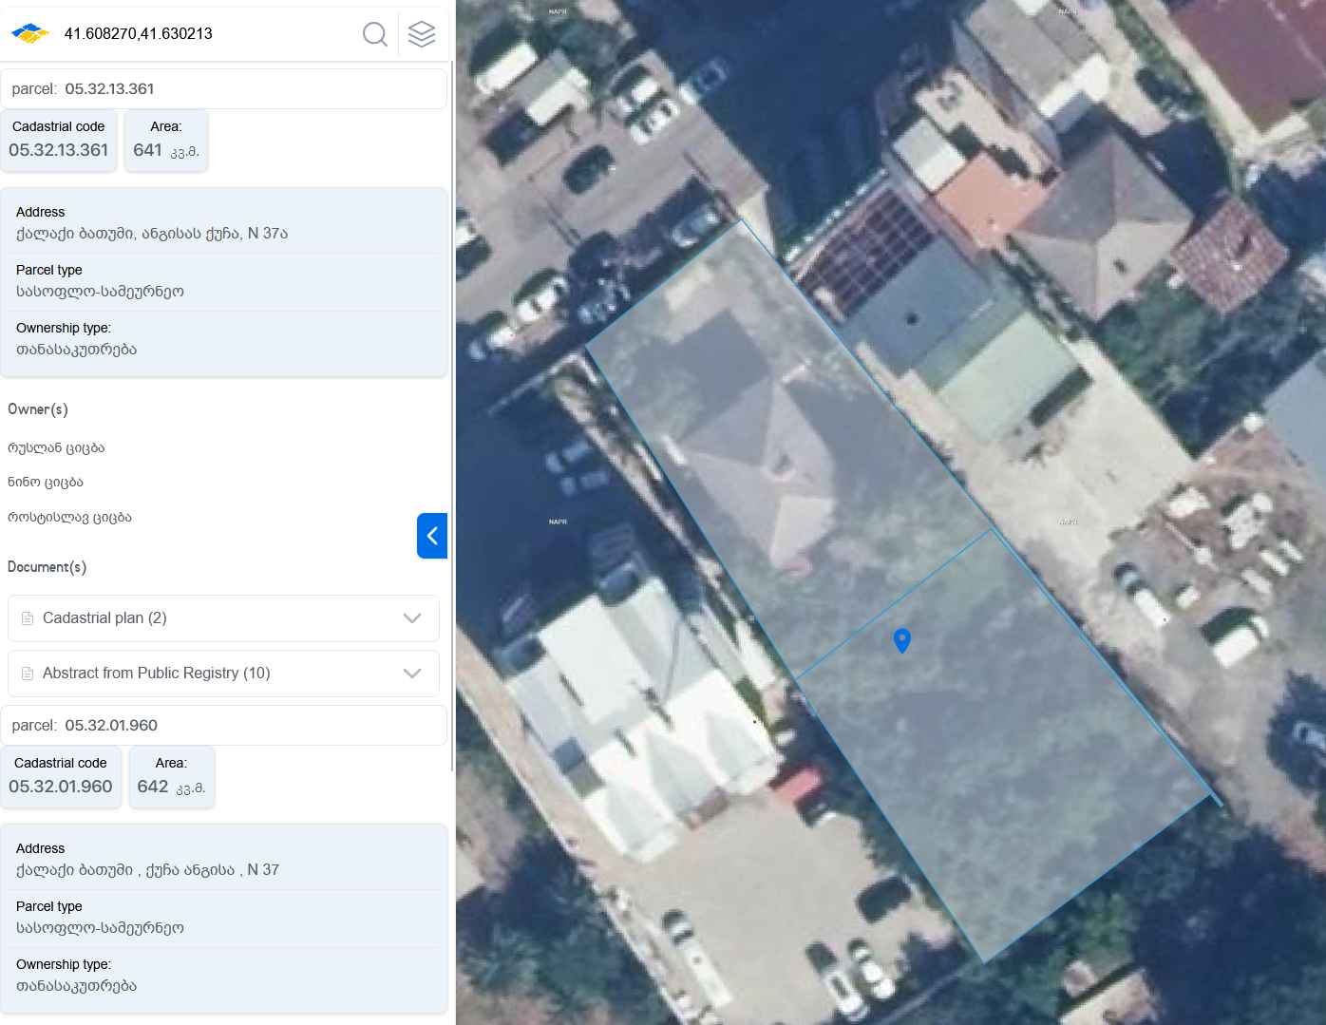This screenshot has width=1326, height=1025.
Task: Select parcel 05.32.01.960 header row
Action: click(x=223, y=726)
